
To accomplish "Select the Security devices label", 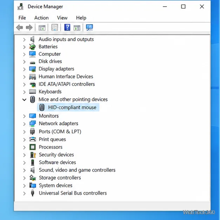I will tap(56, 155).
